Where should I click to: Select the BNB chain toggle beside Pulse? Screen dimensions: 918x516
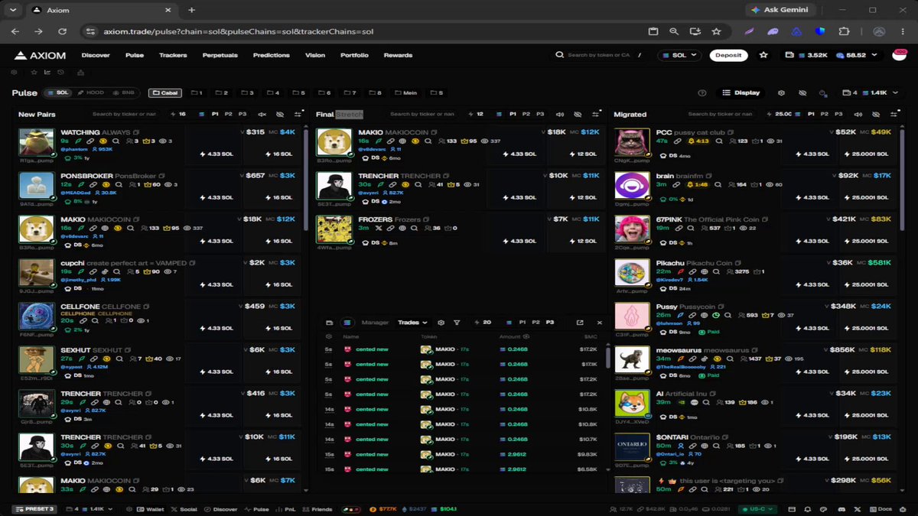click(x=123, y=92)
